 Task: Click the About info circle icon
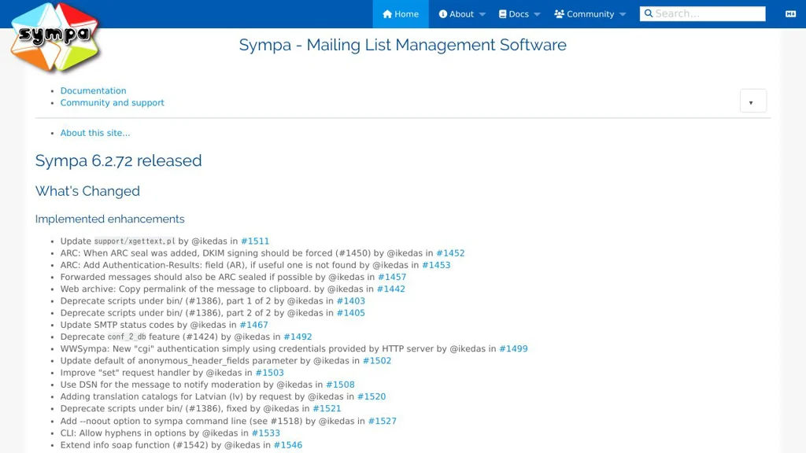click(442, 14)
